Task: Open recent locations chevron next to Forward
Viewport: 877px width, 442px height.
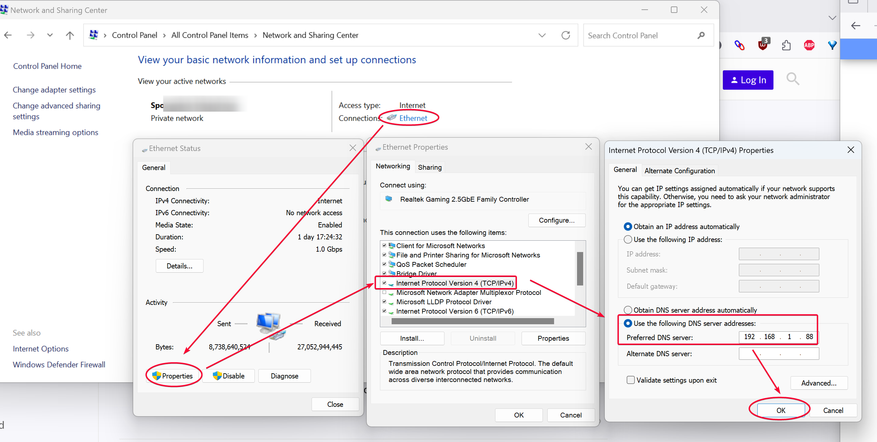Action: click(50, 35)
